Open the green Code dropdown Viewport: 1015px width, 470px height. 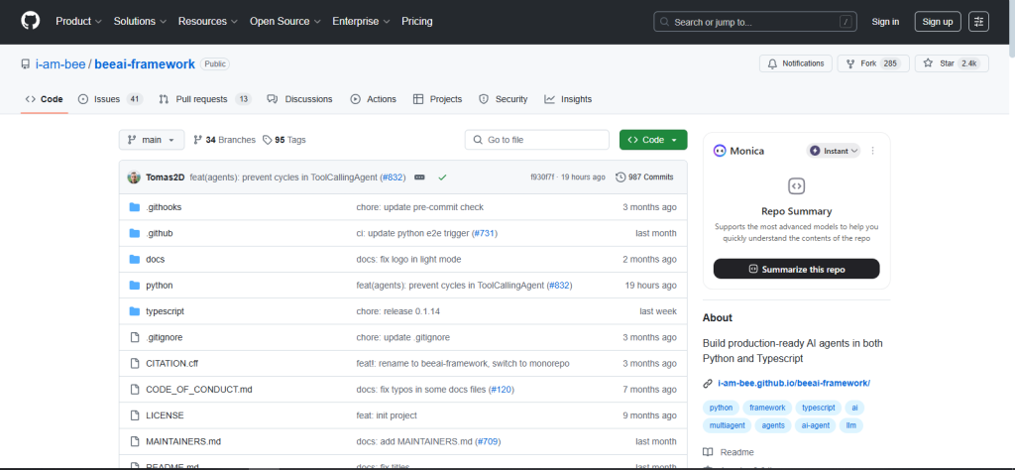tap(653, 140)
